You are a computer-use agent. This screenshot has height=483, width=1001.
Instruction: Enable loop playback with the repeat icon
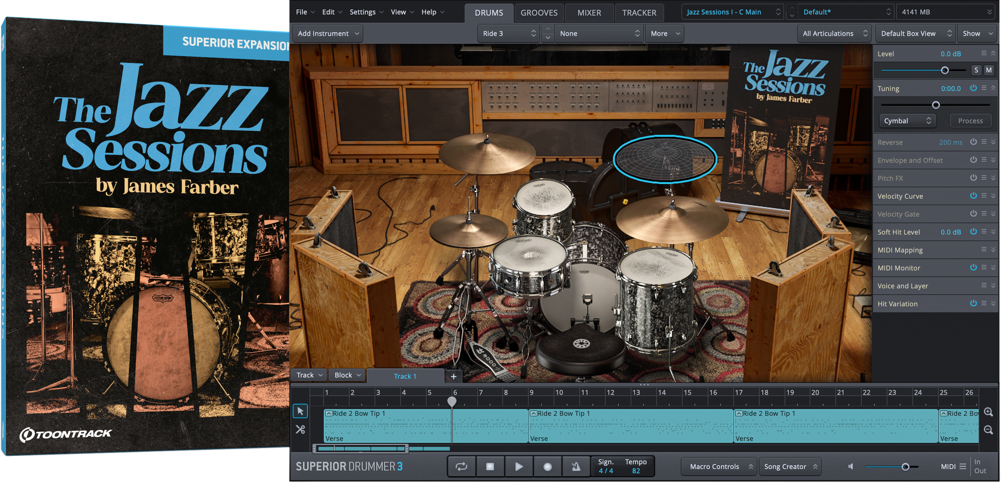[x=462, y=466]
